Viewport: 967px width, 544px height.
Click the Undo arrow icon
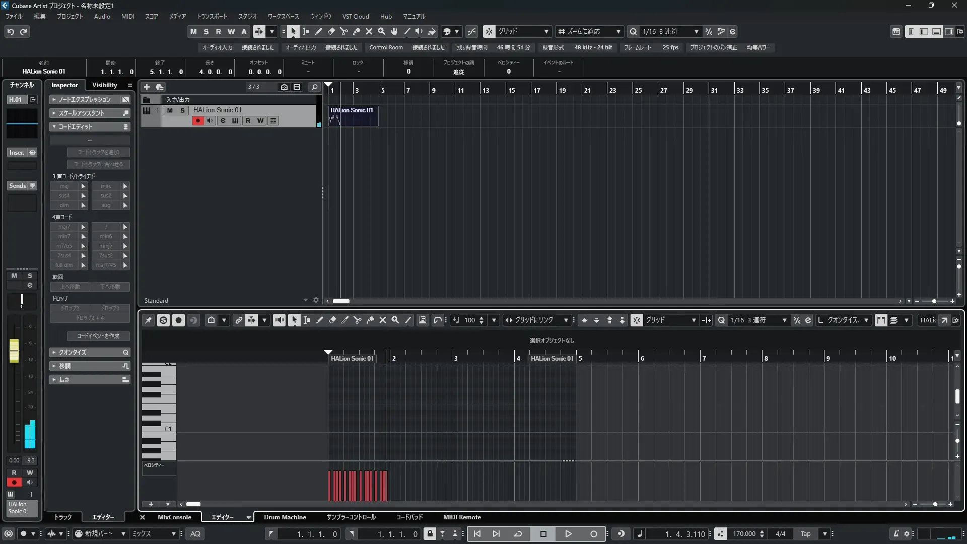click(x=11, y=32)
